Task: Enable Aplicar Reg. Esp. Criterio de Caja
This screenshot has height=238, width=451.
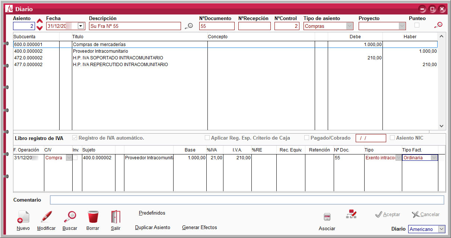Action: click(207, 138)
